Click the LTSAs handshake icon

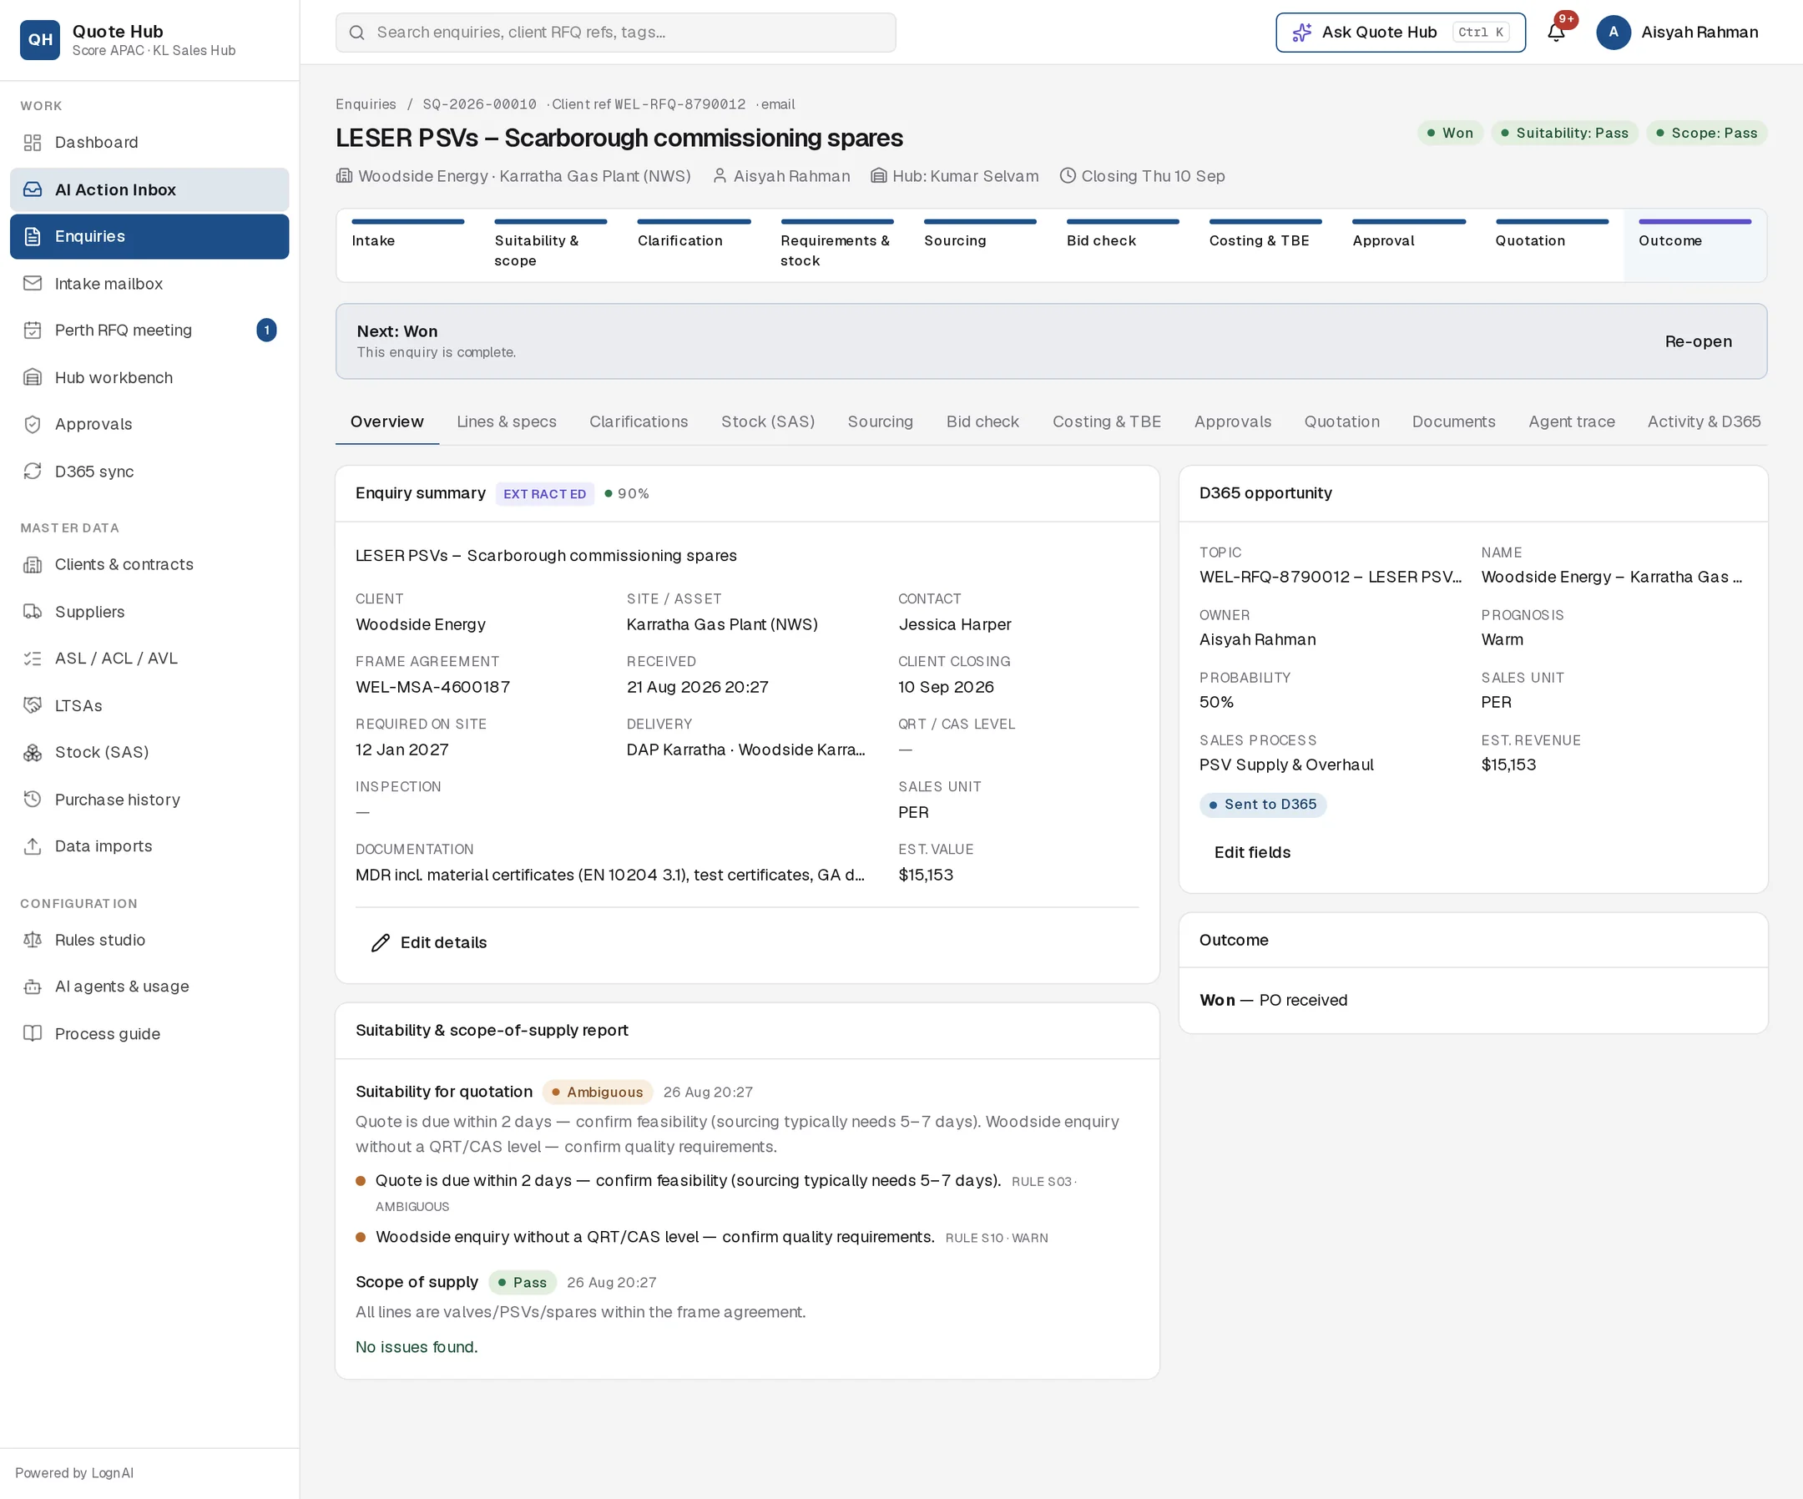tap(33, 706)
